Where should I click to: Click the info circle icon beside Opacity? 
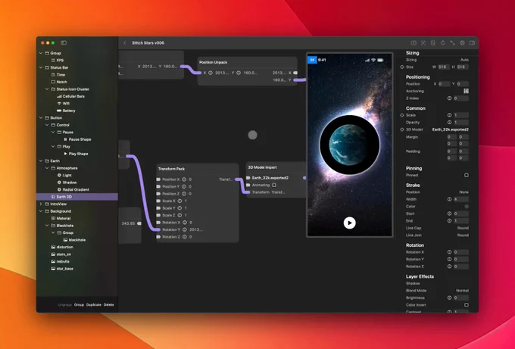tap(449, 123)
